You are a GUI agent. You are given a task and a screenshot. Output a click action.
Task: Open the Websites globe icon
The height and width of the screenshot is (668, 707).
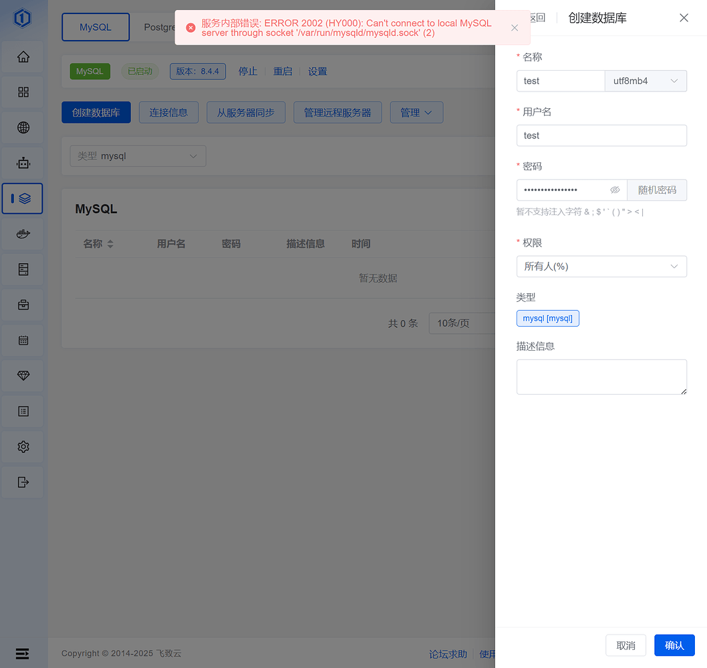[x=22, y=127]
